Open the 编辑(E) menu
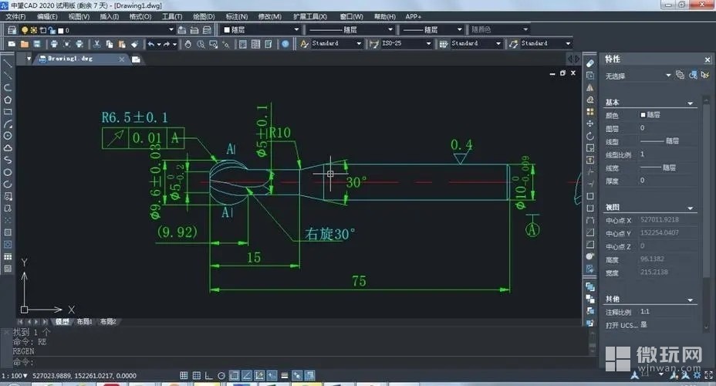The image size is (716, 386). 47,16
